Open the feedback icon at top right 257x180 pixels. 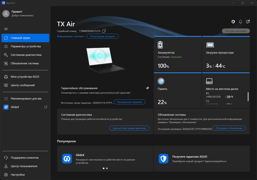[248, 22]
